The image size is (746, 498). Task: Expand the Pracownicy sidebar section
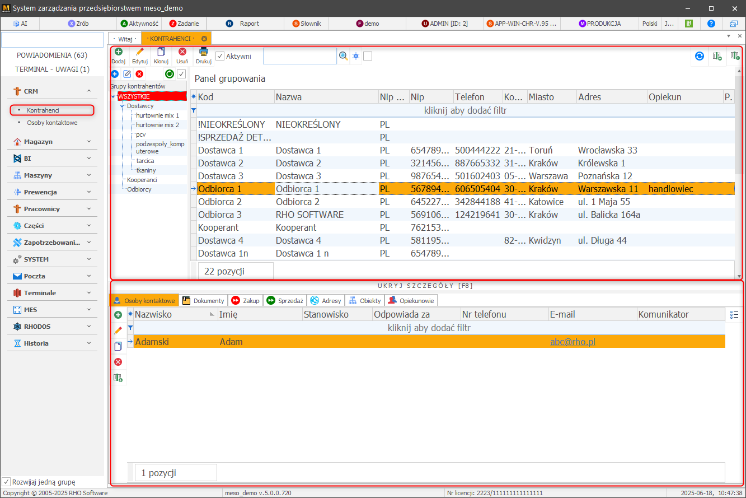pyautogui.click(x=88, y=209)
